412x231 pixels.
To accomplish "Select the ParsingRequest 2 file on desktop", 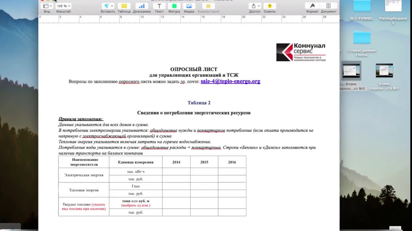I will pyautogui.click(x=393, y=13).
